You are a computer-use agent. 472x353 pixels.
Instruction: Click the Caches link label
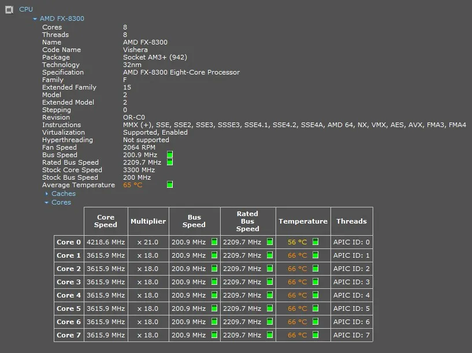pos(64,194)
